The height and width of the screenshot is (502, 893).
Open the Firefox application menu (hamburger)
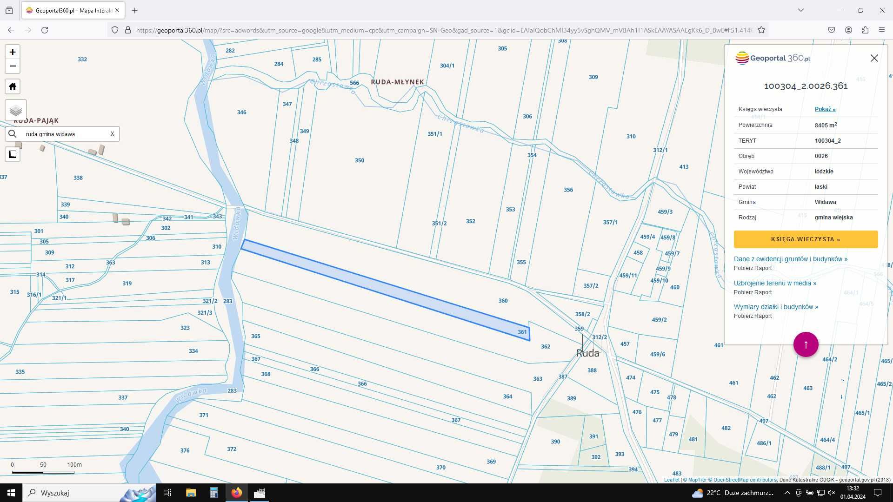click(x=882, y=30)
